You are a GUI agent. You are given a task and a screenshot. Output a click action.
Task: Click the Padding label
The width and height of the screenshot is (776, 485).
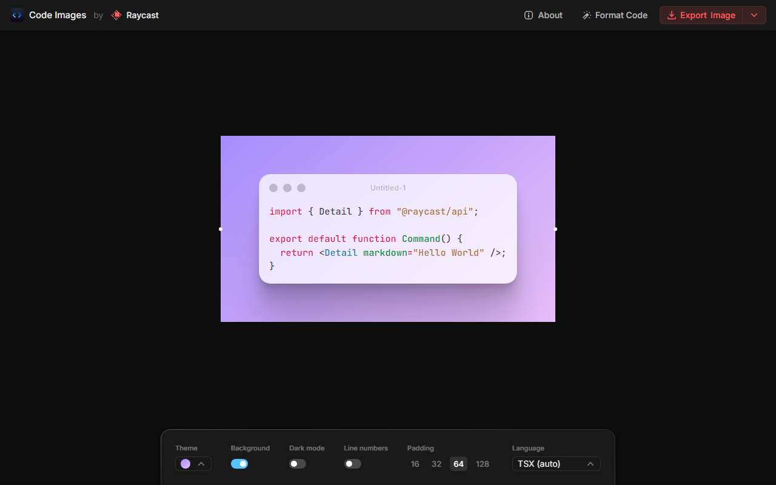click(x=421, y=448)
